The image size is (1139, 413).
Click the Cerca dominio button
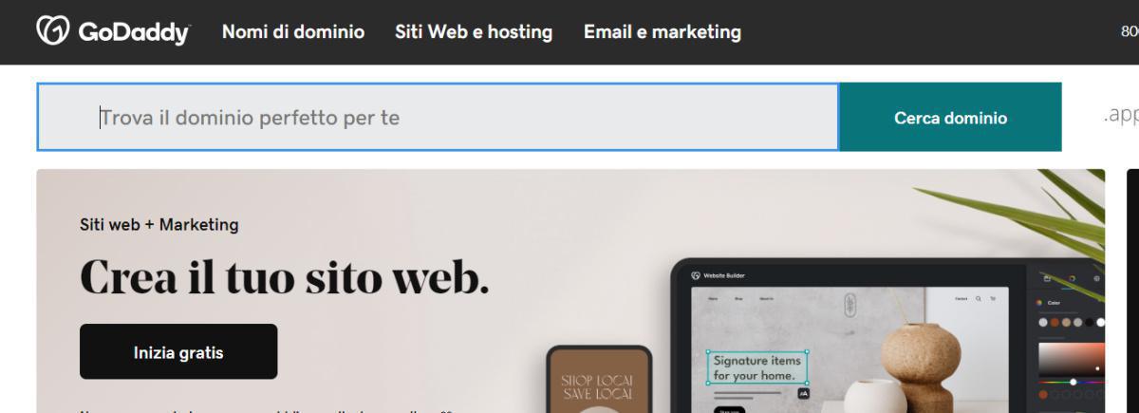pos(950,118)
